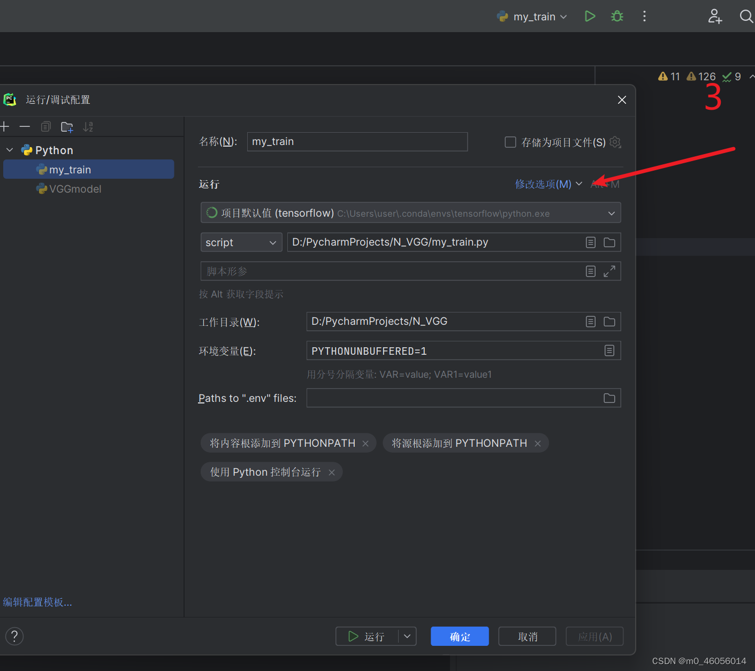The width and height of the screenshot is (755, 671).
Task: Open the interpreter selection dropdown
Action: click(611, 212)
